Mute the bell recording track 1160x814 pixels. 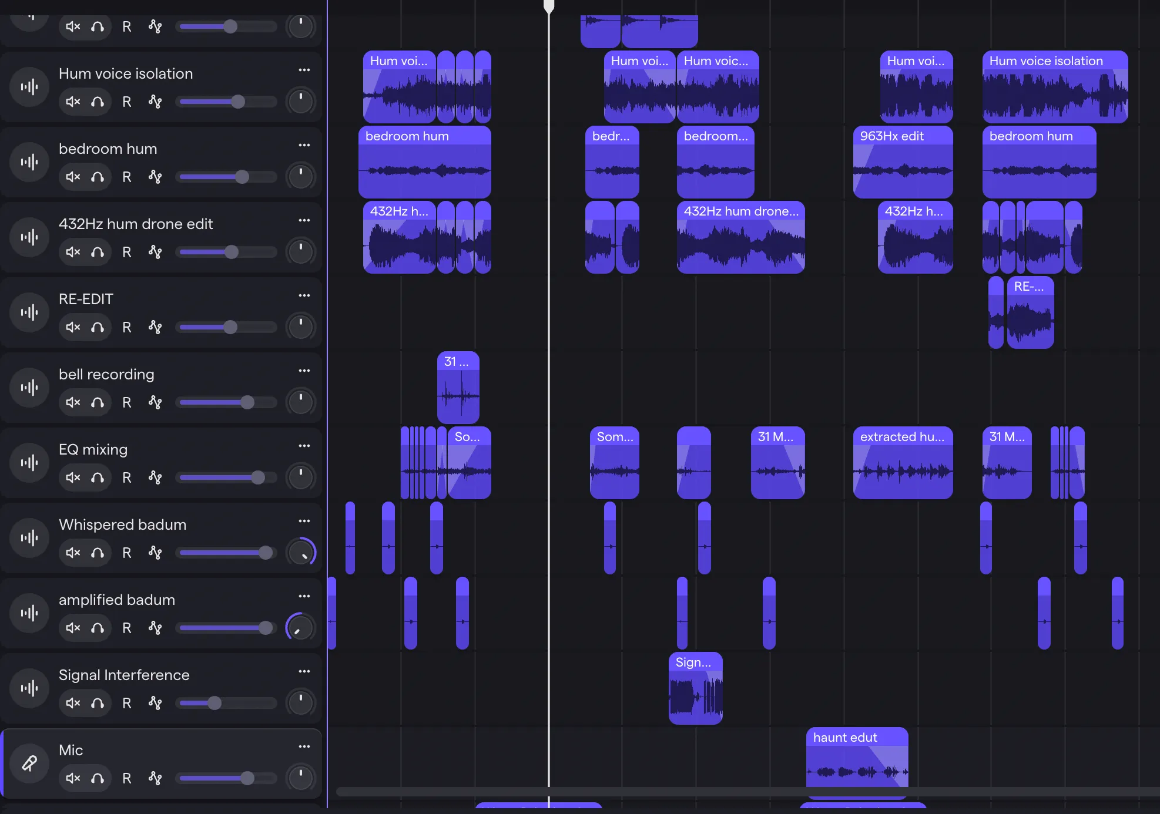click(73, 402)
